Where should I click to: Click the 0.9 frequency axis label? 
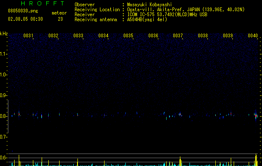pyautogui.click(x=3, y=95)
